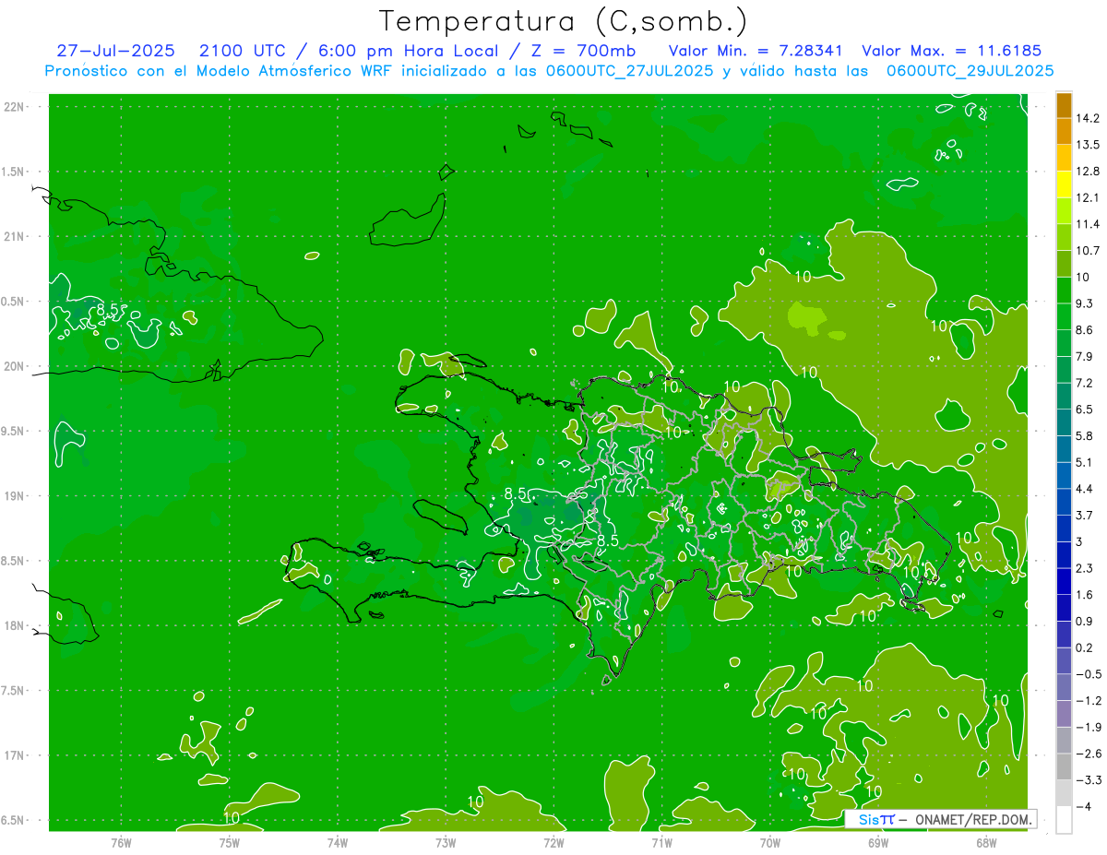Click the "14.2" color scale label
1107x855 pixels.
tap(1089, 119)
